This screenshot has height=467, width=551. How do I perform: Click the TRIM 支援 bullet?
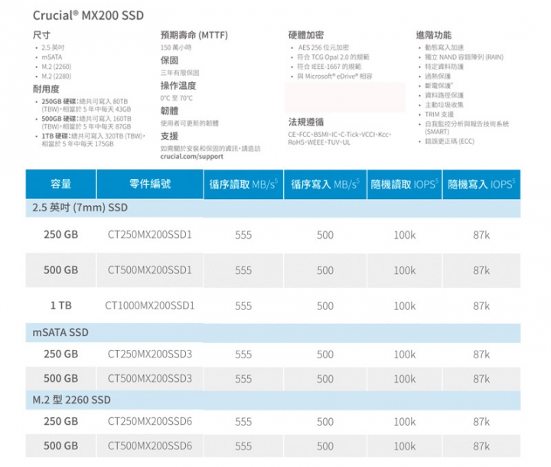[439, 115]
